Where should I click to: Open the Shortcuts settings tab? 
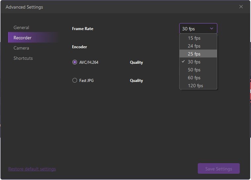(x=23, y=58)
